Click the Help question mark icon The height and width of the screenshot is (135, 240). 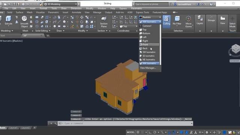point(211,4)
